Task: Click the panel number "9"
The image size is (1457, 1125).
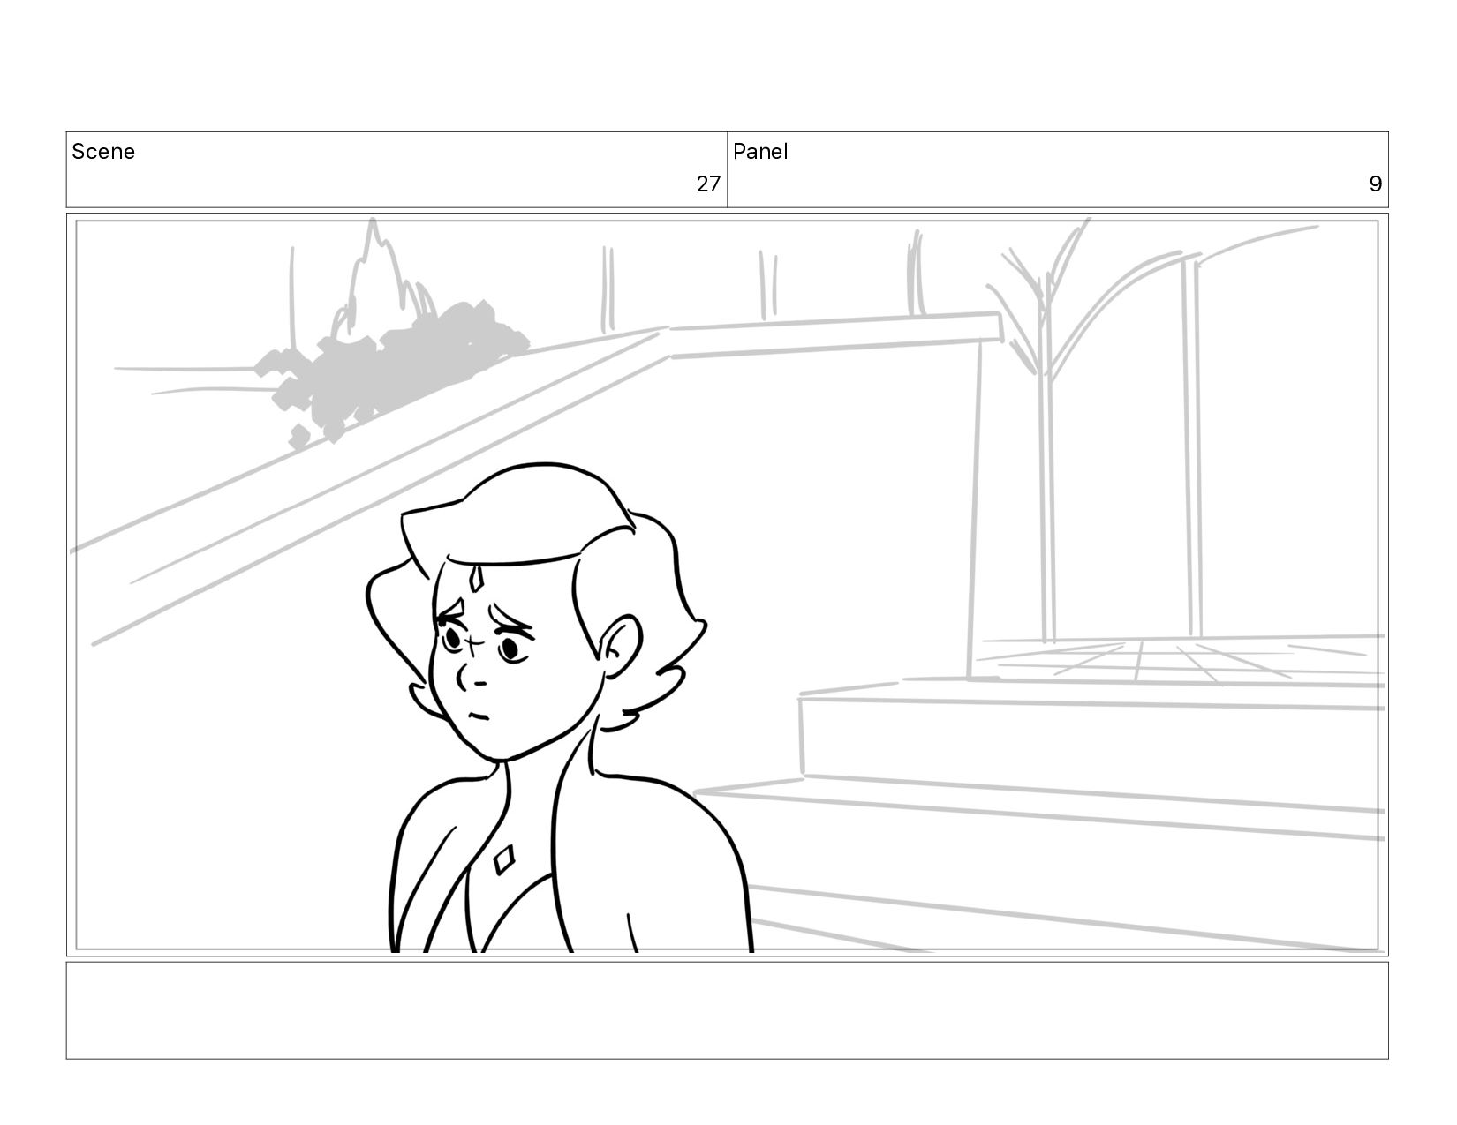Action: pyautogui.click(x=1375, y=184)
